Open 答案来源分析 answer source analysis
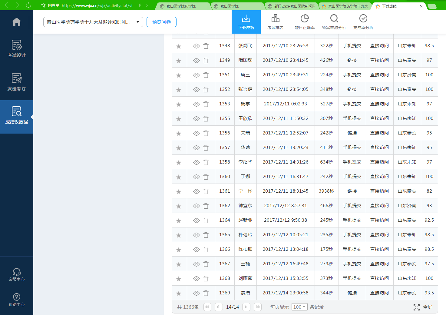446x315 pixels. [x=334, y=22]
